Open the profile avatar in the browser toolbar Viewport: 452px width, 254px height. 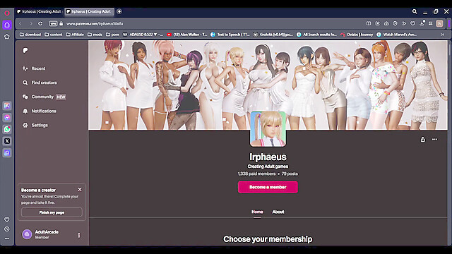(x=439, y=23)
